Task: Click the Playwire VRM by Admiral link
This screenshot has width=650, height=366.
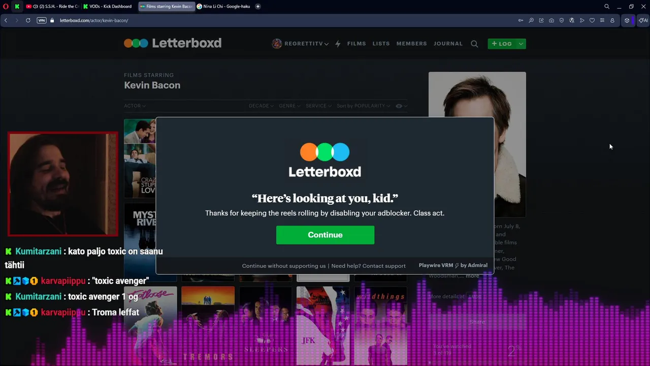Action: pos(453,265)
